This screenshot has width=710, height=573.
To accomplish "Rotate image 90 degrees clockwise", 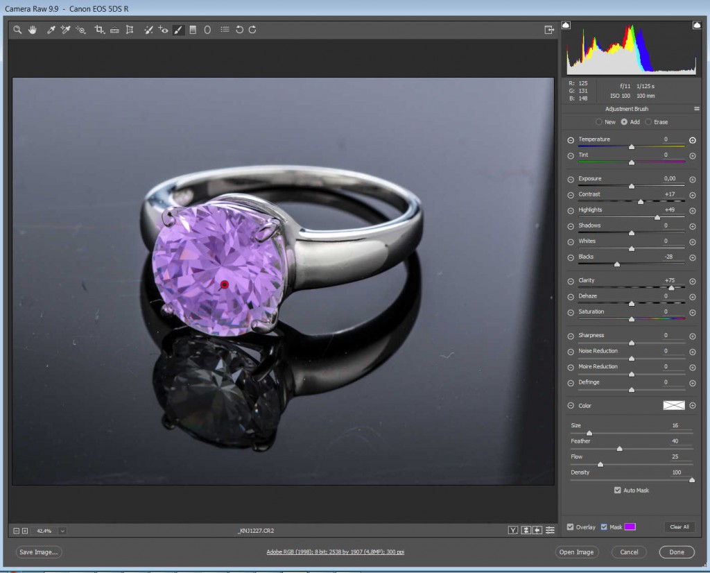I will coord(252,30).
